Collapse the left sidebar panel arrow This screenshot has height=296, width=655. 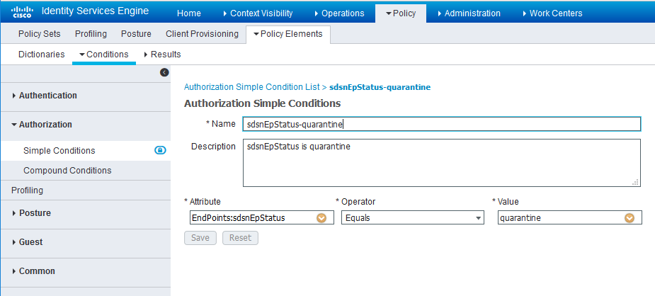tap(164, 72)
